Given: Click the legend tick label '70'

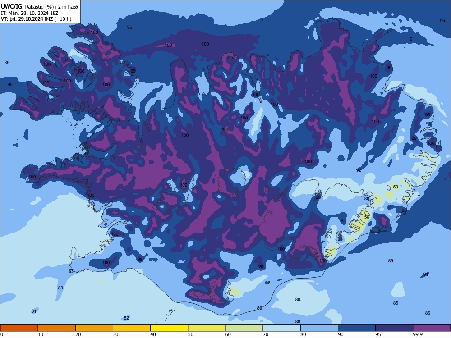Looking at the screenshot, I should click(266, 334).
